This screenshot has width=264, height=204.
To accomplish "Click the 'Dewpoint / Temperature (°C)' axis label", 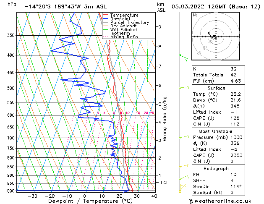I will click(x=85, y=201).
